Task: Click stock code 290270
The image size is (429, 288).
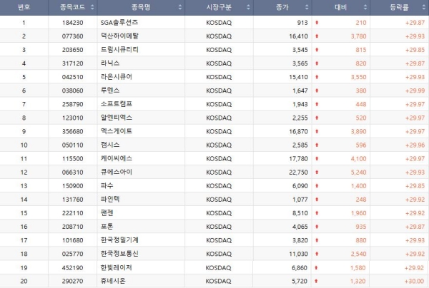Action: pyautogui.click(x=72, y=281)
